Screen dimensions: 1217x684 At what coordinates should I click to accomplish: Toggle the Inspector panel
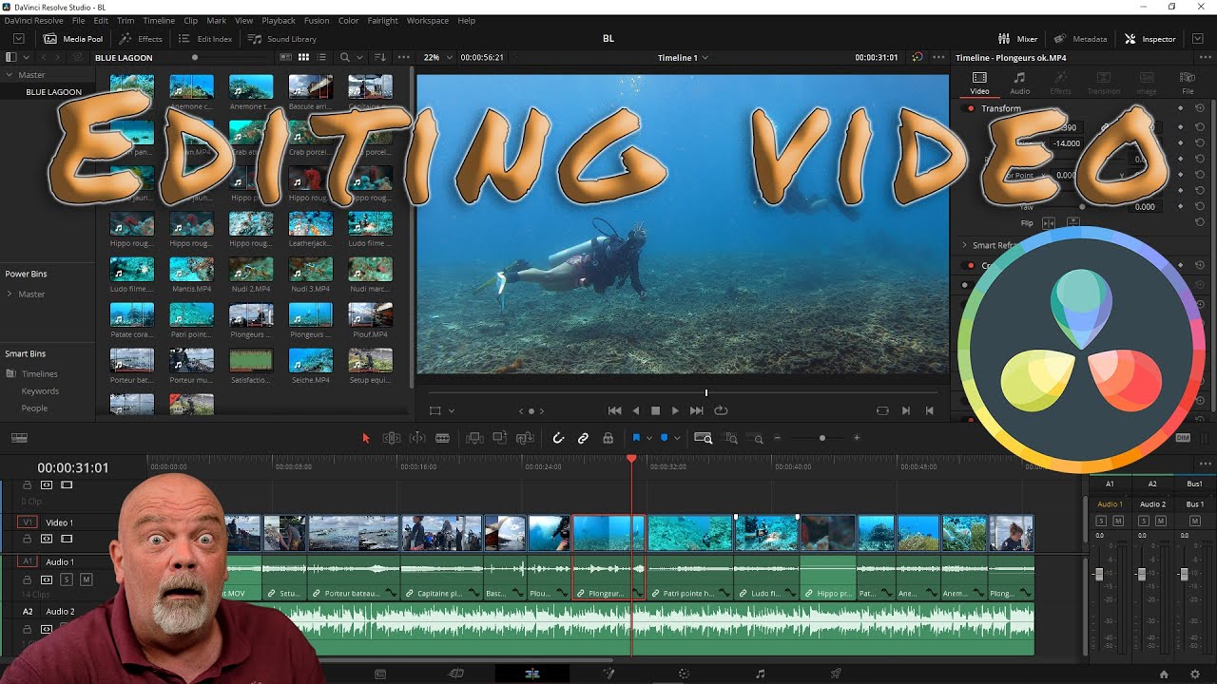1150,39
